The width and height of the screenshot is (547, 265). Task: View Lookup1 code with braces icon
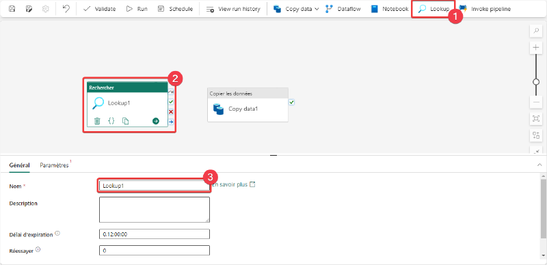point(111,121)
